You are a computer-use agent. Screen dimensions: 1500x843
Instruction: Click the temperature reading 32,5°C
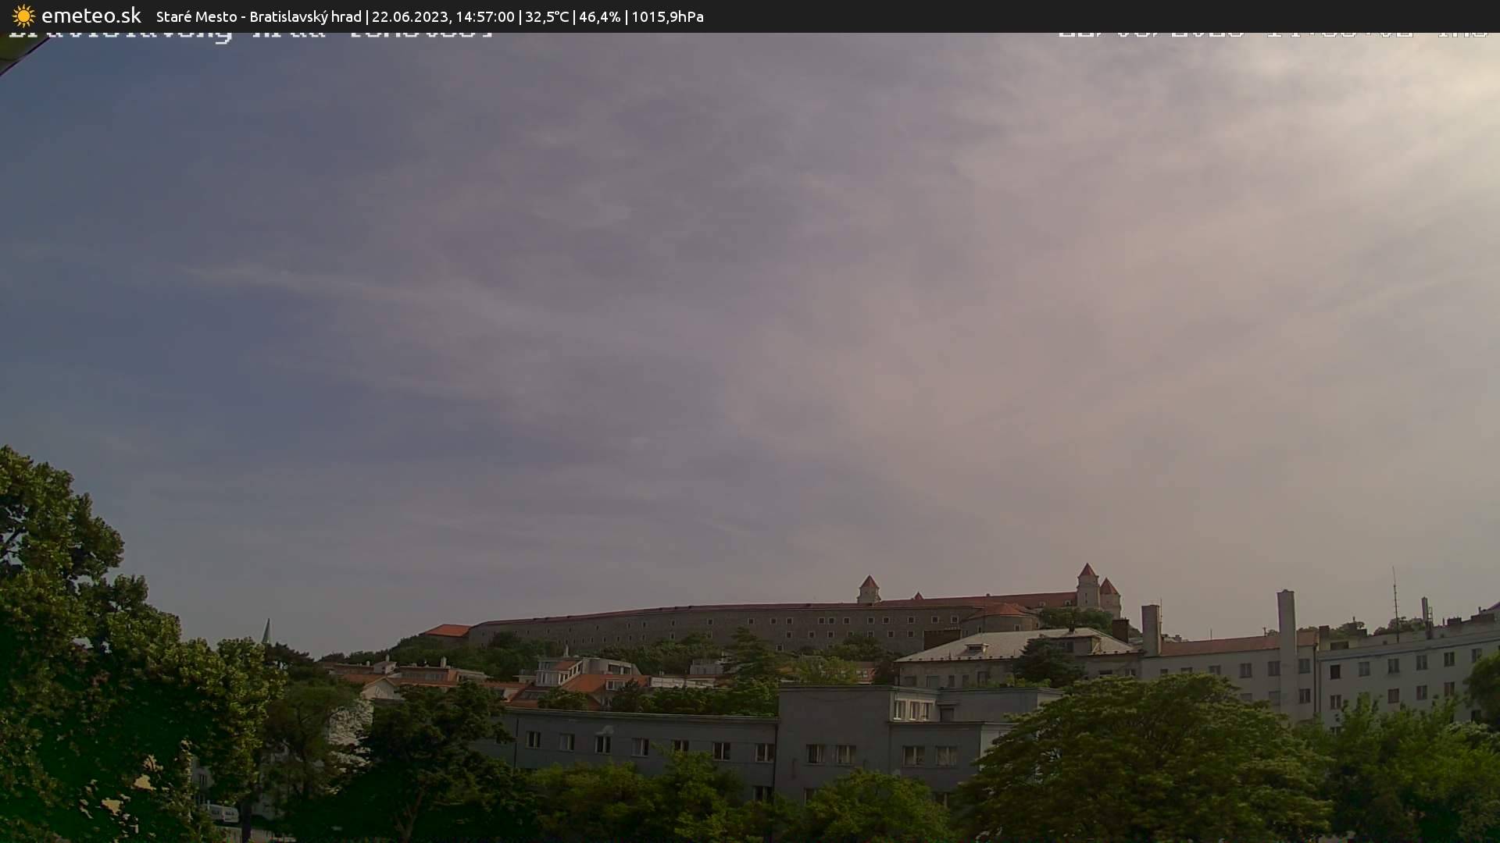pyautogui.click(x=548, y=16)
